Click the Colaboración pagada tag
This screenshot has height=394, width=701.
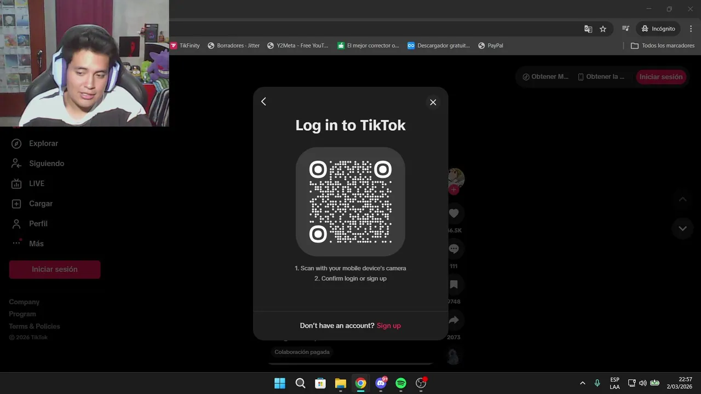click(x=302, y=352)
